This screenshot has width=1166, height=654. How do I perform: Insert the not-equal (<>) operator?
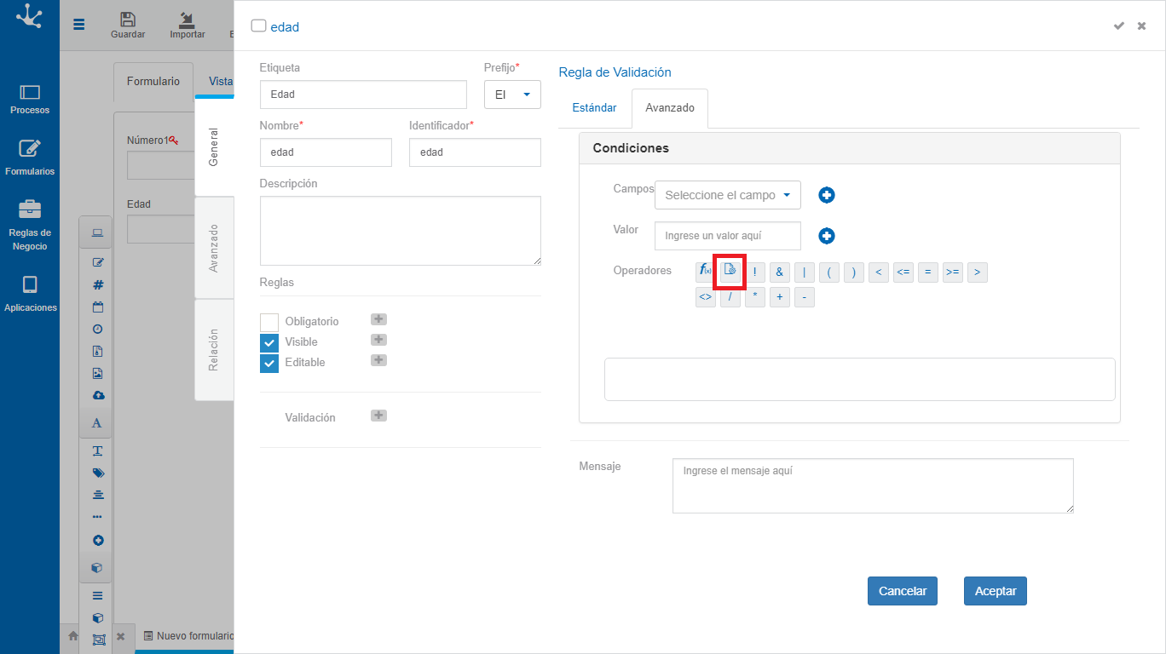tap(706, 297)
